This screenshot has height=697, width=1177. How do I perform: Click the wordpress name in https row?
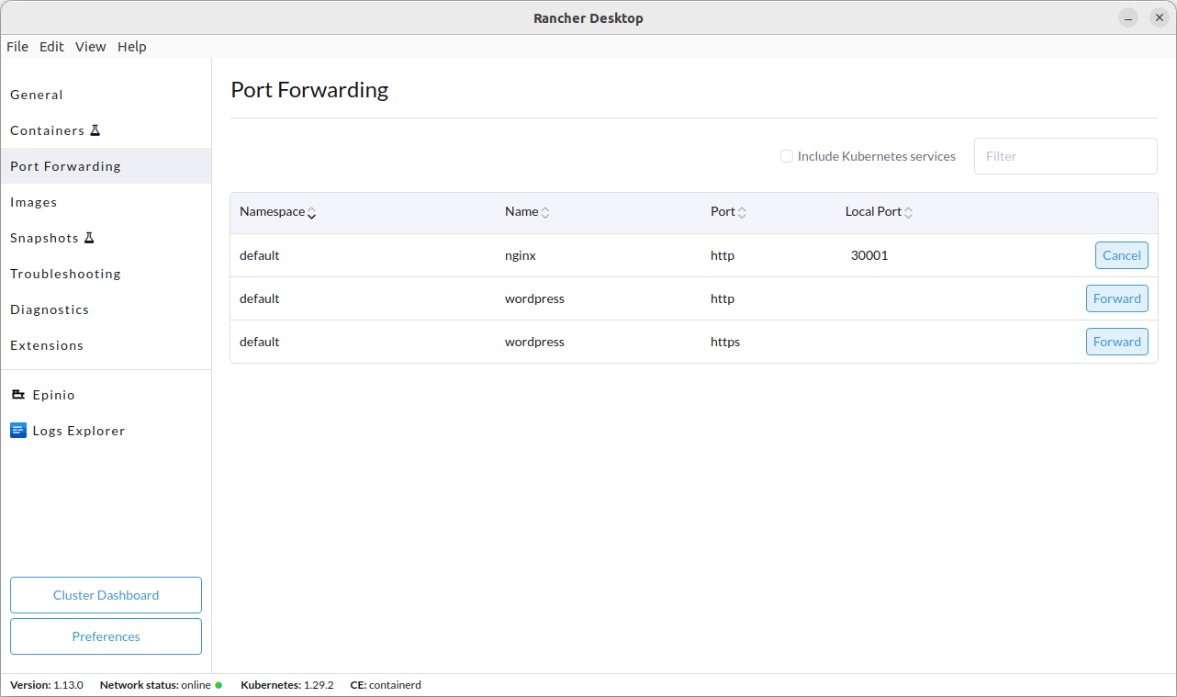click(x=534, y=342)
